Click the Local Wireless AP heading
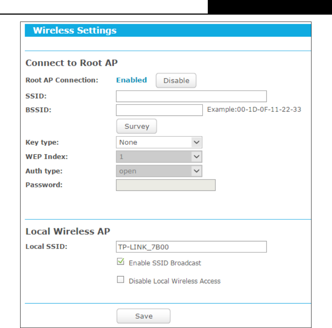 tap(68, 231)
